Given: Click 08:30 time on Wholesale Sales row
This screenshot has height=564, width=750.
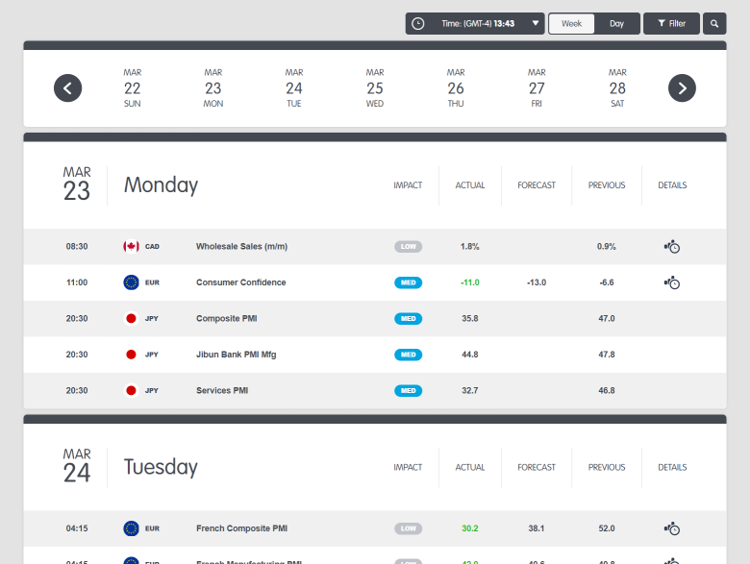Looking at the screenshot, I should pos(77,247).
